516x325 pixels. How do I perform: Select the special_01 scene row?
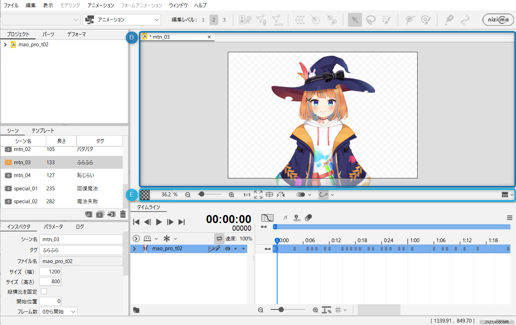click(x=62, y=188)
